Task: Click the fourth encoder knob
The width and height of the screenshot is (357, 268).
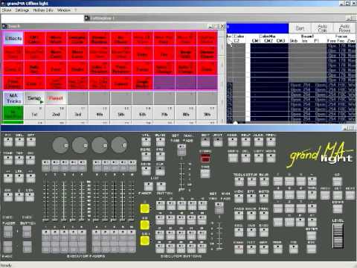Action: [x=119, y=145]
